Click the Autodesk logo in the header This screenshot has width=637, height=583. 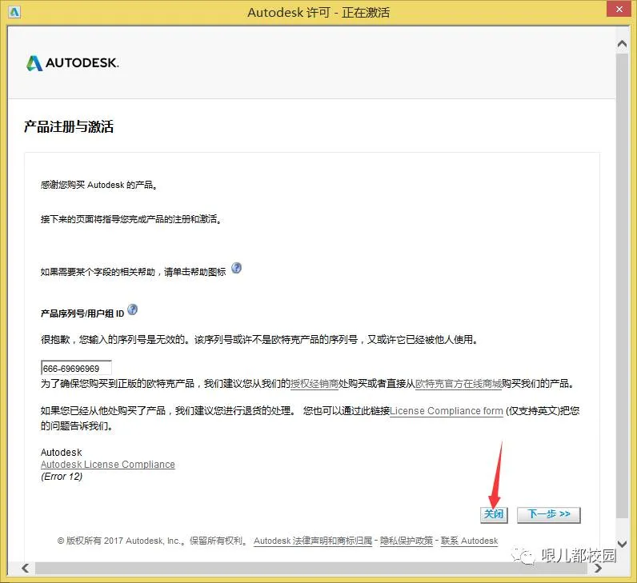73,63
